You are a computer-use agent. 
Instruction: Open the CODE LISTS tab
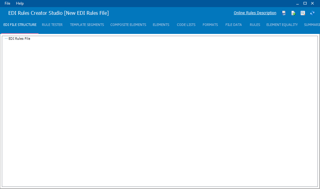(186, 25)
